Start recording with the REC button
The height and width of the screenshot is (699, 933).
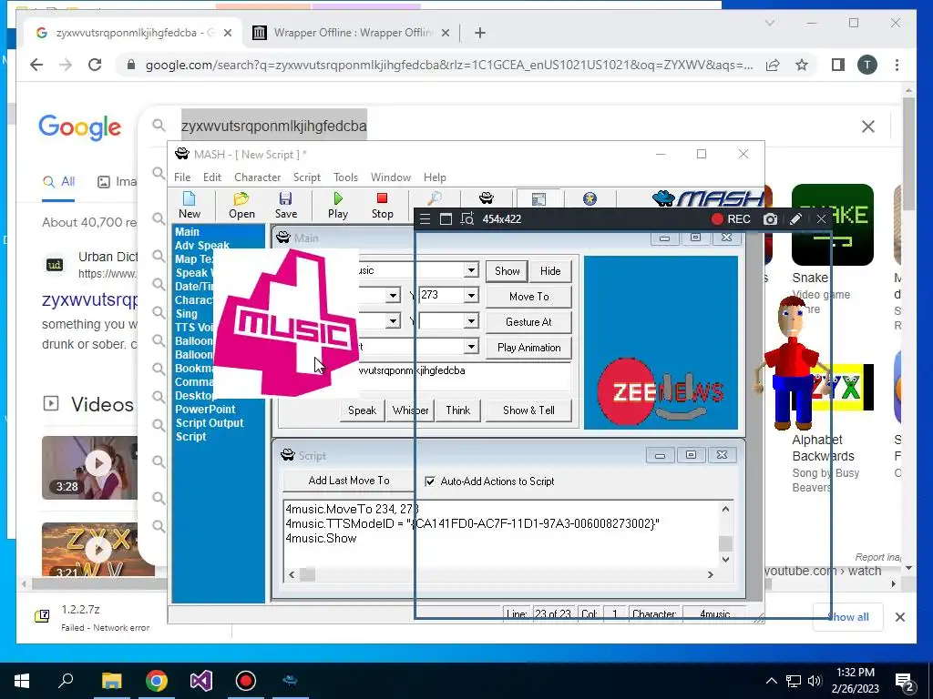coord(731,219)
